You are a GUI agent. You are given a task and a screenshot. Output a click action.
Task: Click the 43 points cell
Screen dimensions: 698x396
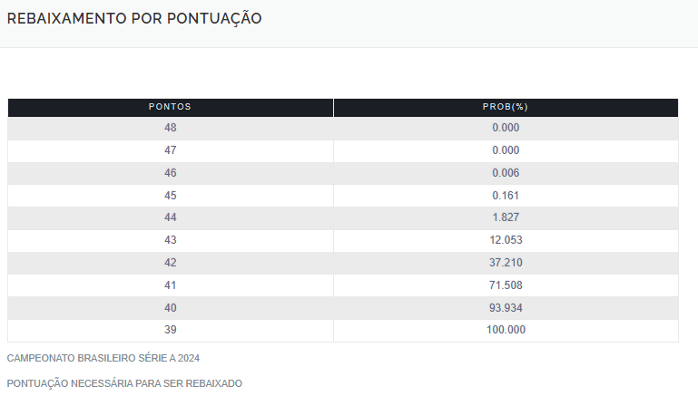pyautogui.click(x=170, y=240)
